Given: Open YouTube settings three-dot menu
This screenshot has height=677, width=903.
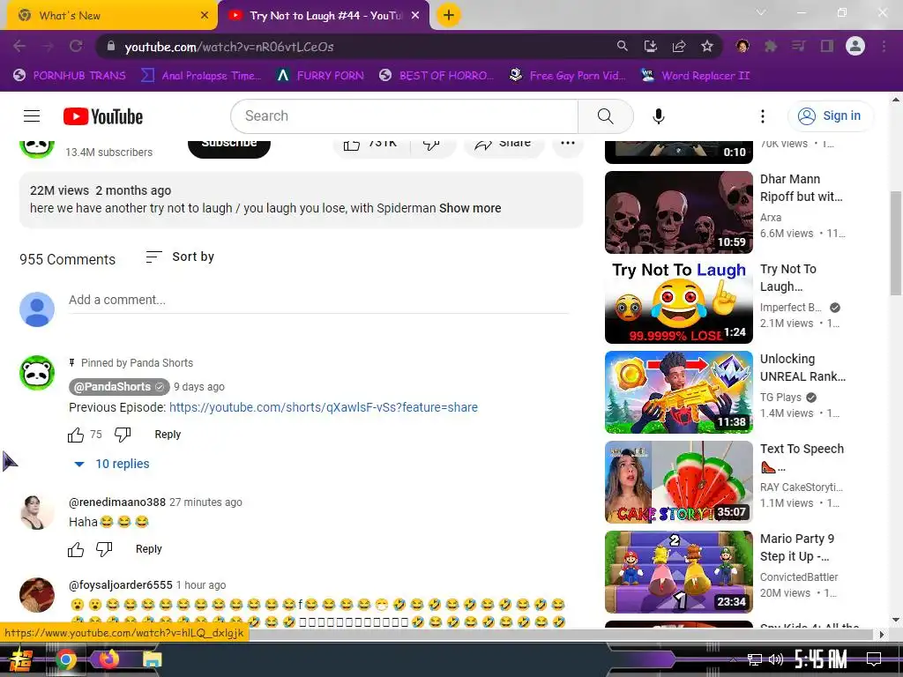Looking at the screenshot, I should 763,116.
